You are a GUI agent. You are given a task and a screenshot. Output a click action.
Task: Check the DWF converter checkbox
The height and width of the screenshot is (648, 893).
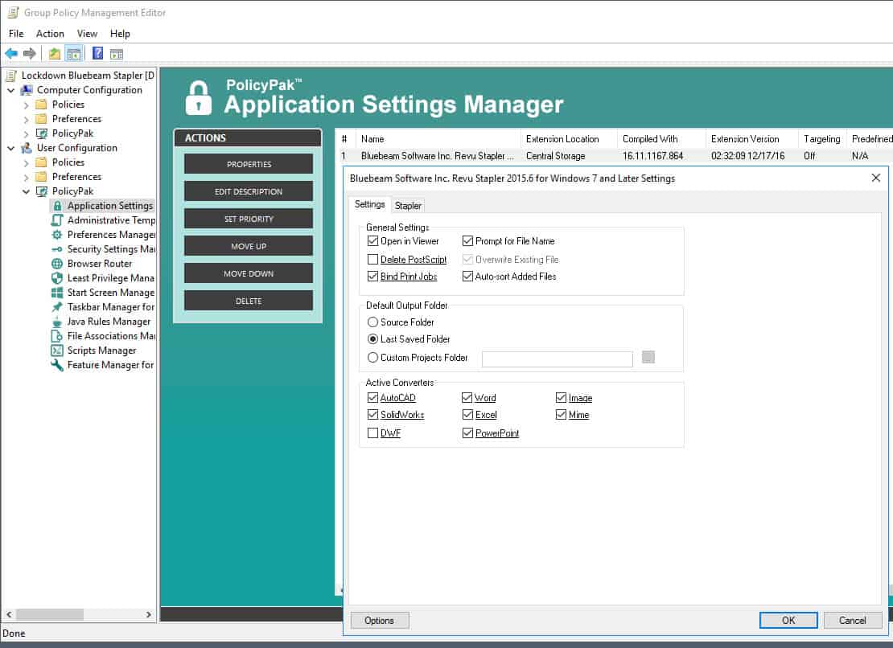coord(372,433)
